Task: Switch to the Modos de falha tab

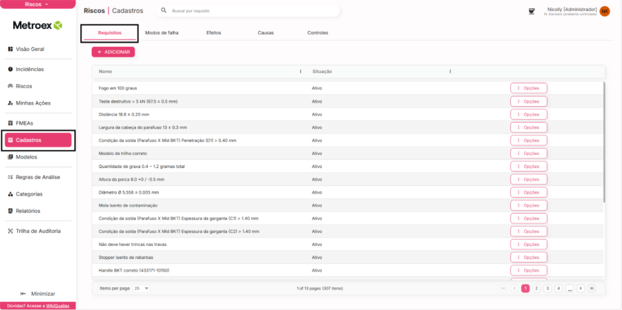Action: pos(162,33)
